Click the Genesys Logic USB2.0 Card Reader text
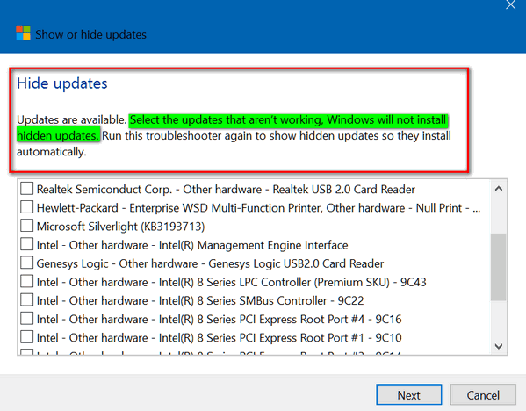The width and height of the screenshot is (526, 411). 210,263
